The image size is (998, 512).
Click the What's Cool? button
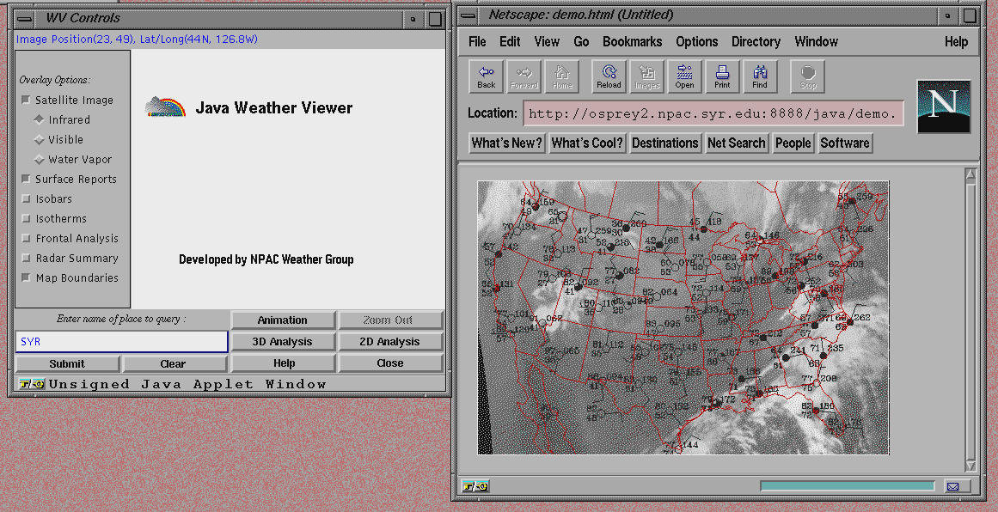click(587, 143)
